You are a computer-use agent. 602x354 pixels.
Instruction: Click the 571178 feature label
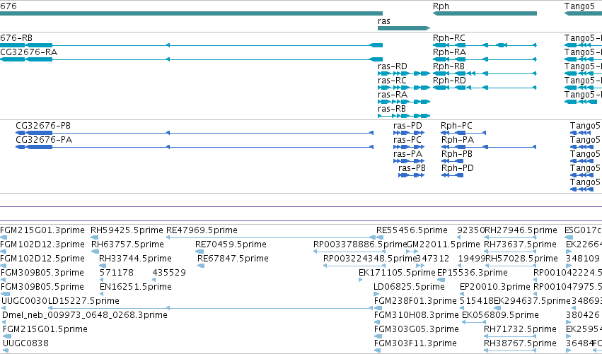[x=116, y=273]
